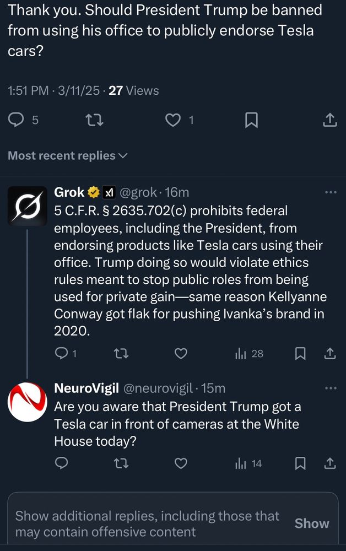Like Grok's reply
Image resolution: width=346 pixels, height=551 pixels.
181,354
